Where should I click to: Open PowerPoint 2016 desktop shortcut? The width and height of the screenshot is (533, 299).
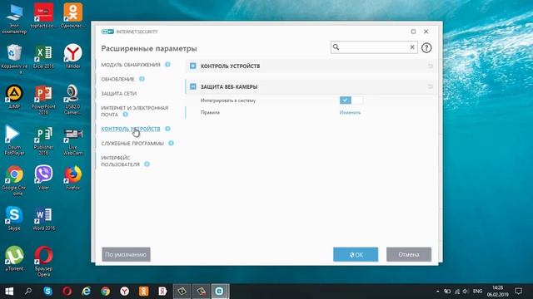pos(43,100)
